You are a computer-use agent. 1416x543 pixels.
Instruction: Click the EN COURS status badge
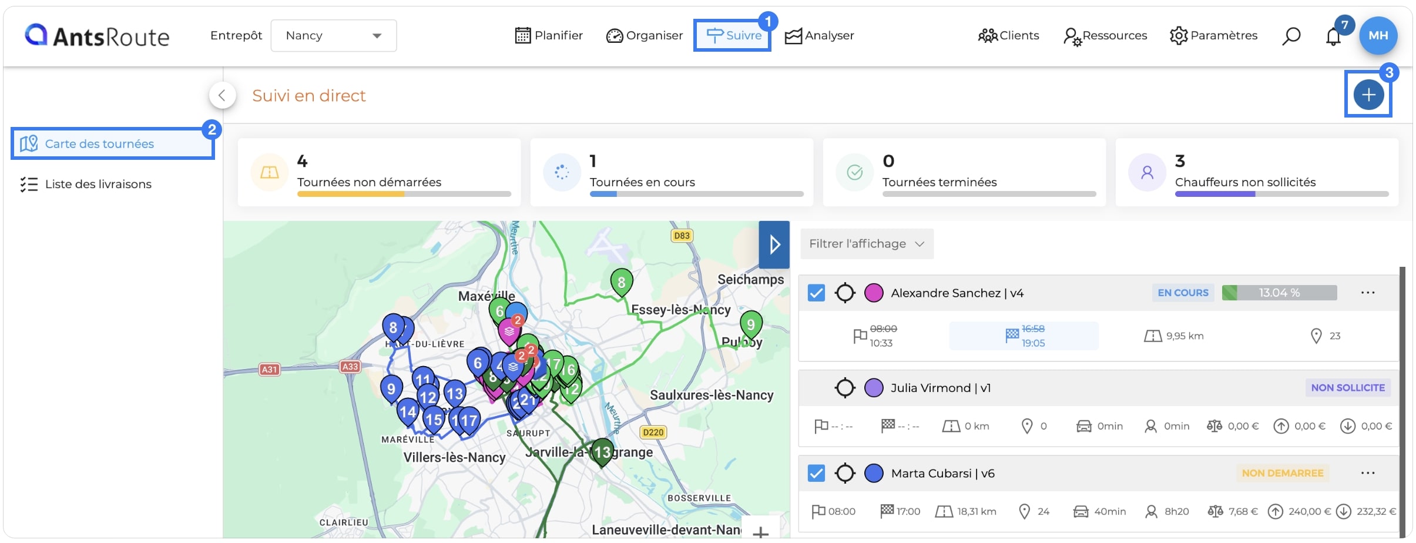[x=1183, y=293]
